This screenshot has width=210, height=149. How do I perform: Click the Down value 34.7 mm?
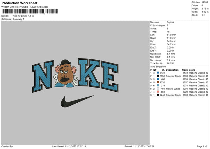(171, 44)
